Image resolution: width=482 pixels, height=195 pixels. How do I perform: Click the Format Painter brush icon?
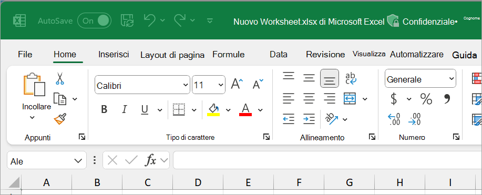[60, 119]
